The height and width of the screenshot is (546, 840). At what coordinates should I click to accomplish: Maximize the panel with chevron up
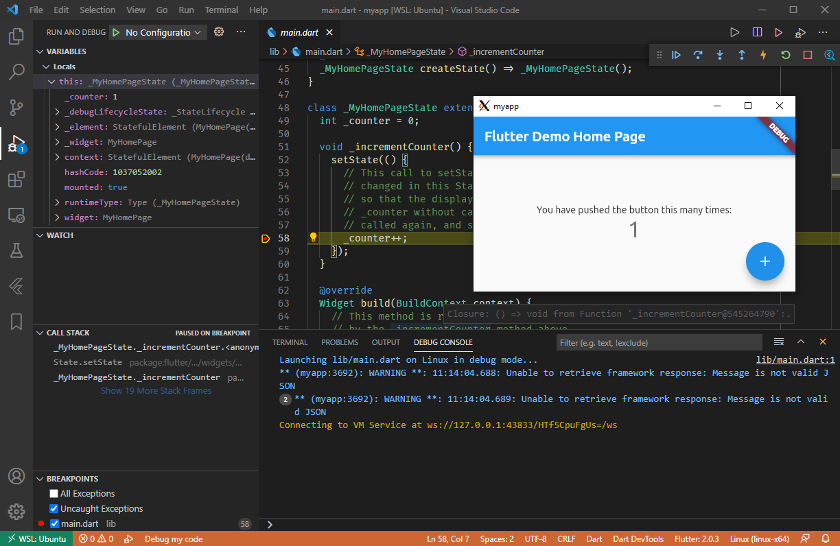click(801, 342)
